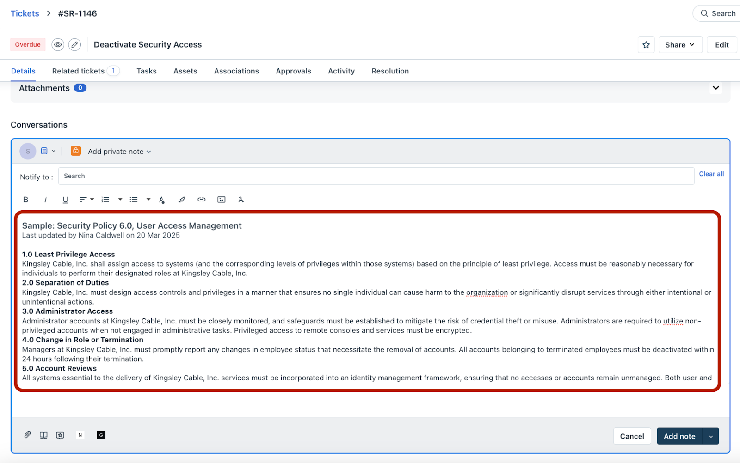Underline text using the U toolbar icon

[x=65, y=200]
